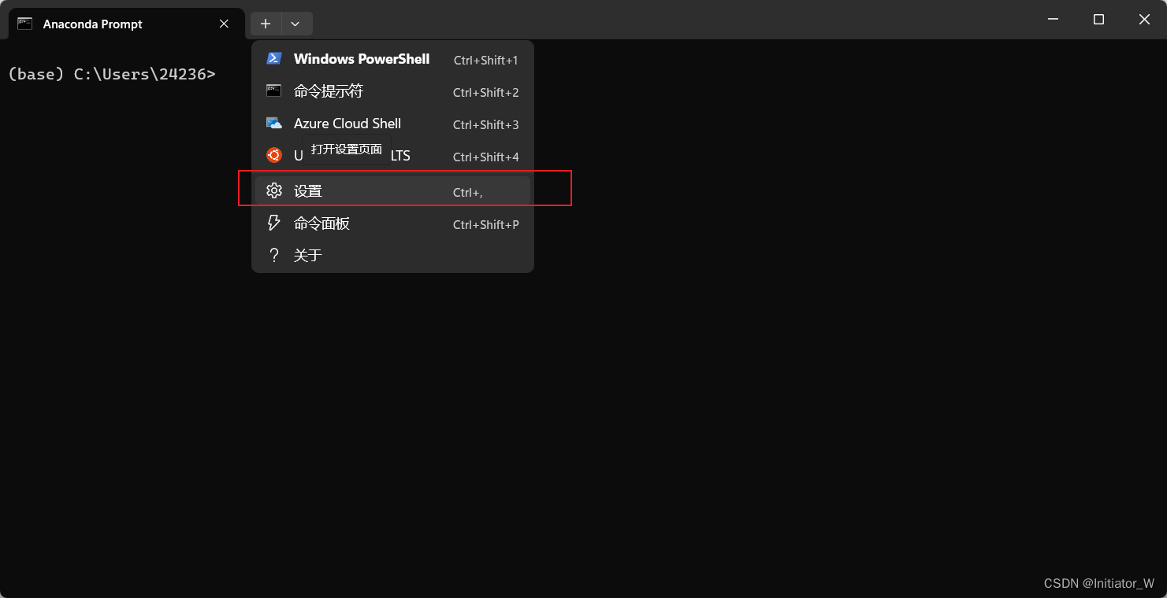Close the terminal window
This screenshot has width=1167, height=598.
click(1144, 20)
